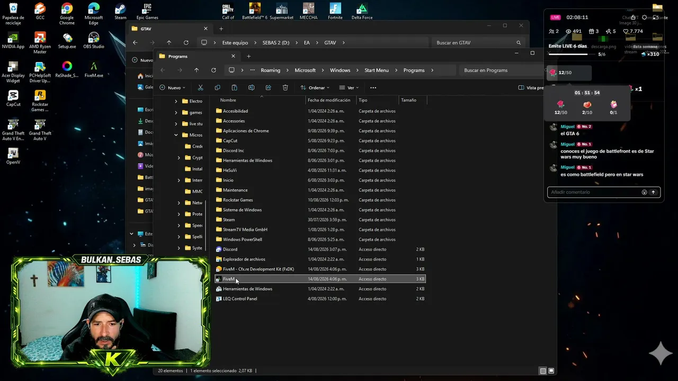Select the ReShade Setup desktop icon
678x381 pixels.
coord(67,69)
